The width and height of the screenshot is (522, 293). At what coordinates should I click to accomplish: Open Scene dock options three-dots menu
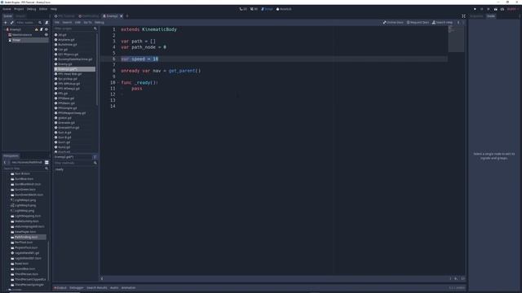click(x=50, y=16)
